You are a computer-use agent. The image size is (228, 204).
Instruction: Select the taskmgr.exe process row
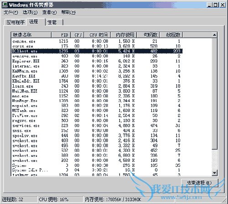tap(97, 175)
